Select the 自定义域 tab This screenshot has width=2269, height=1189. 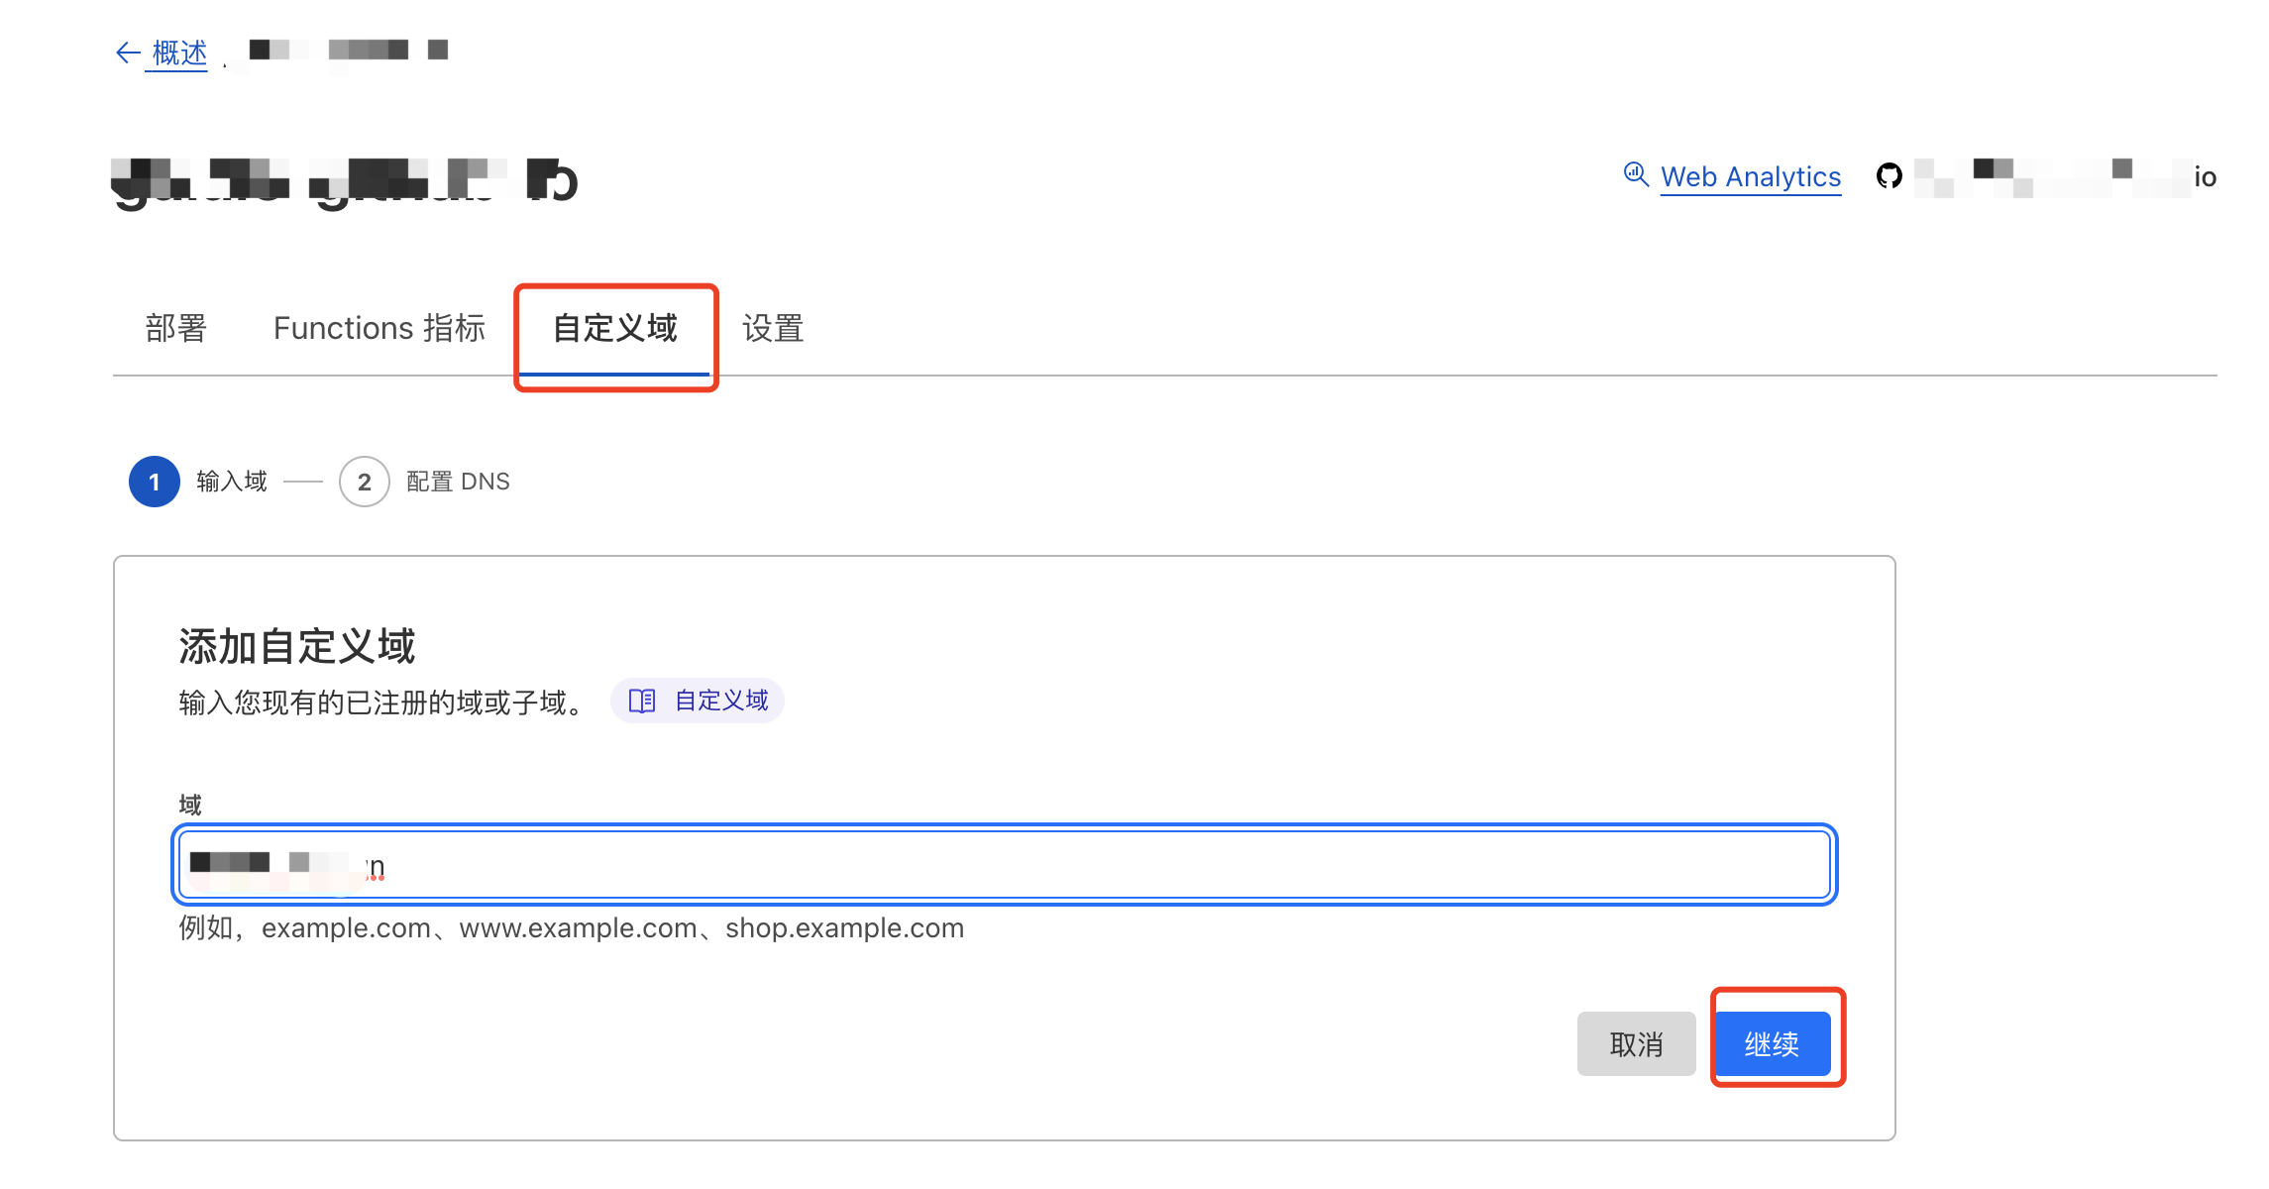tap(615, 328)
